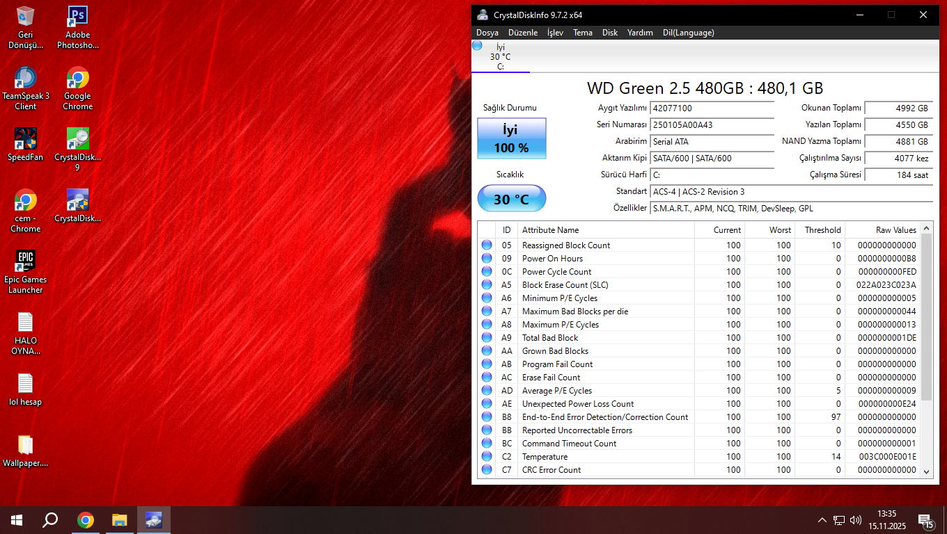Open taskbar search magnifier
947x534 pixels.
pos(50,520)
